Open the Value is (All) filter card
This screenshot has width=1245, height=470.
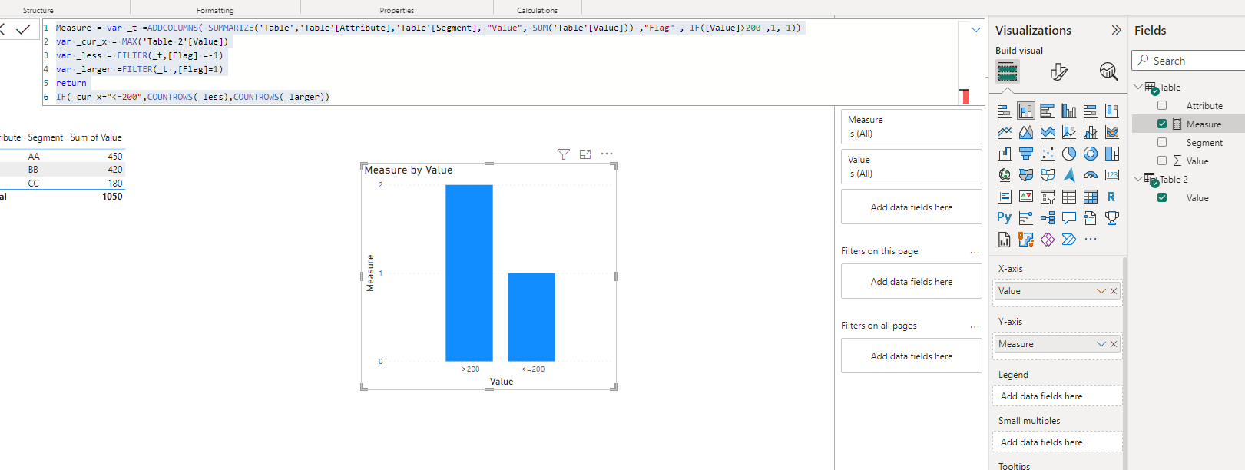coord(912,167)
